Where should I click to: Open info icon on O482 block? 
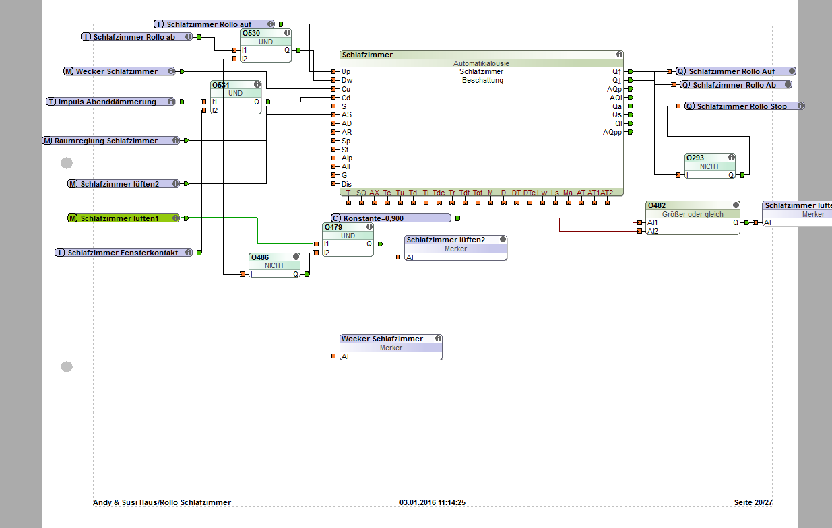[735, 205]
